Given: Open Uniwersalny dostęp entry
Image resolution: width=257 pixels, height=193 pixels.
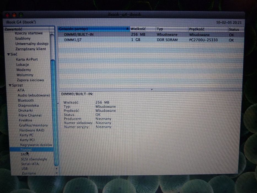Looking at the screenshot, I should tap(32, 44).
